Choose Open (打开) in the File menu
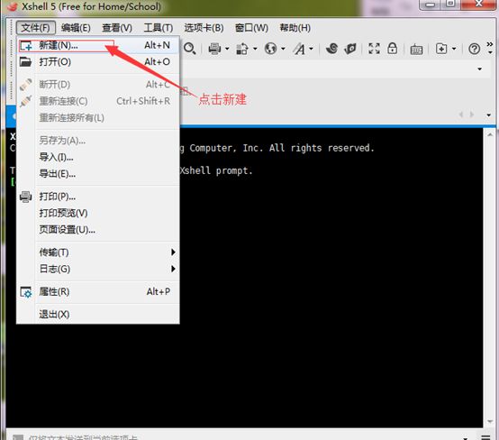The width and height of the screenshot is (499, 440). tap(97, 62)
